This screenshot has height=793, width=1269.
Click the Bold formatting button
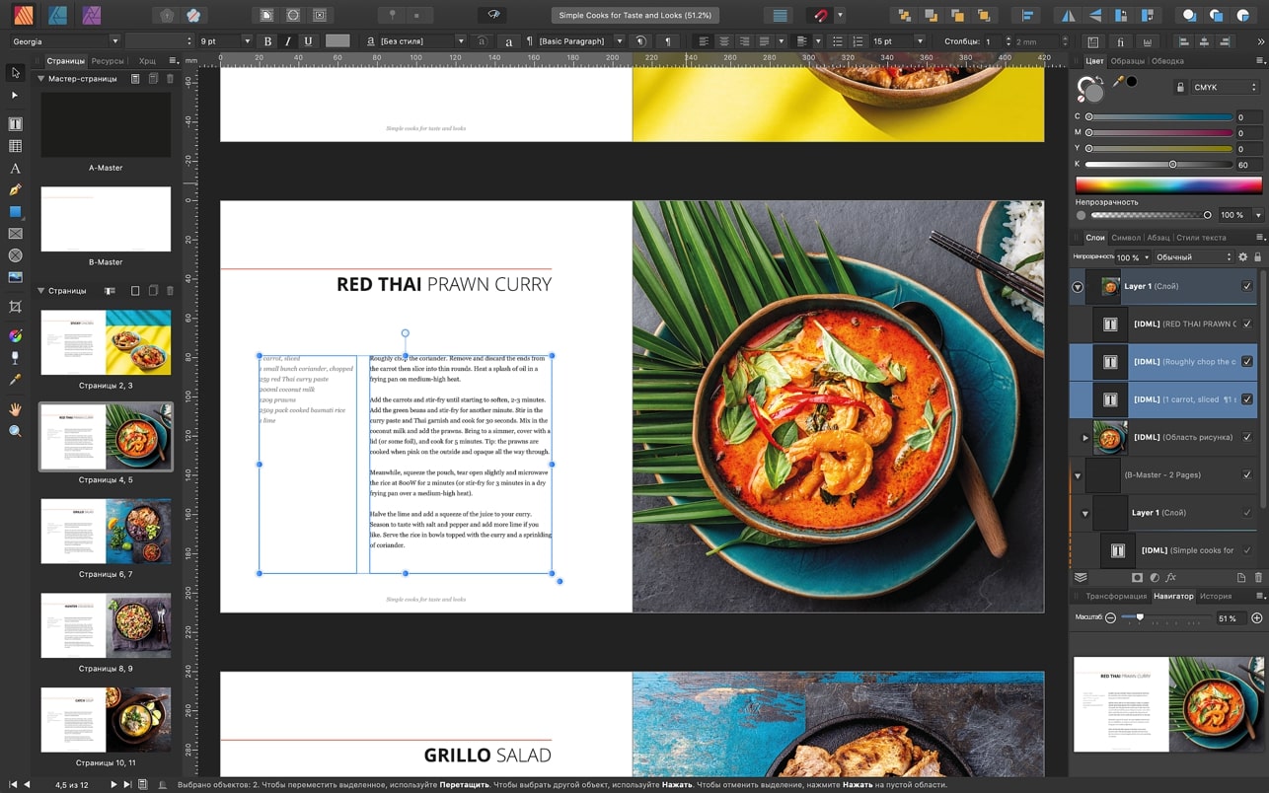[x=267, y=41]
